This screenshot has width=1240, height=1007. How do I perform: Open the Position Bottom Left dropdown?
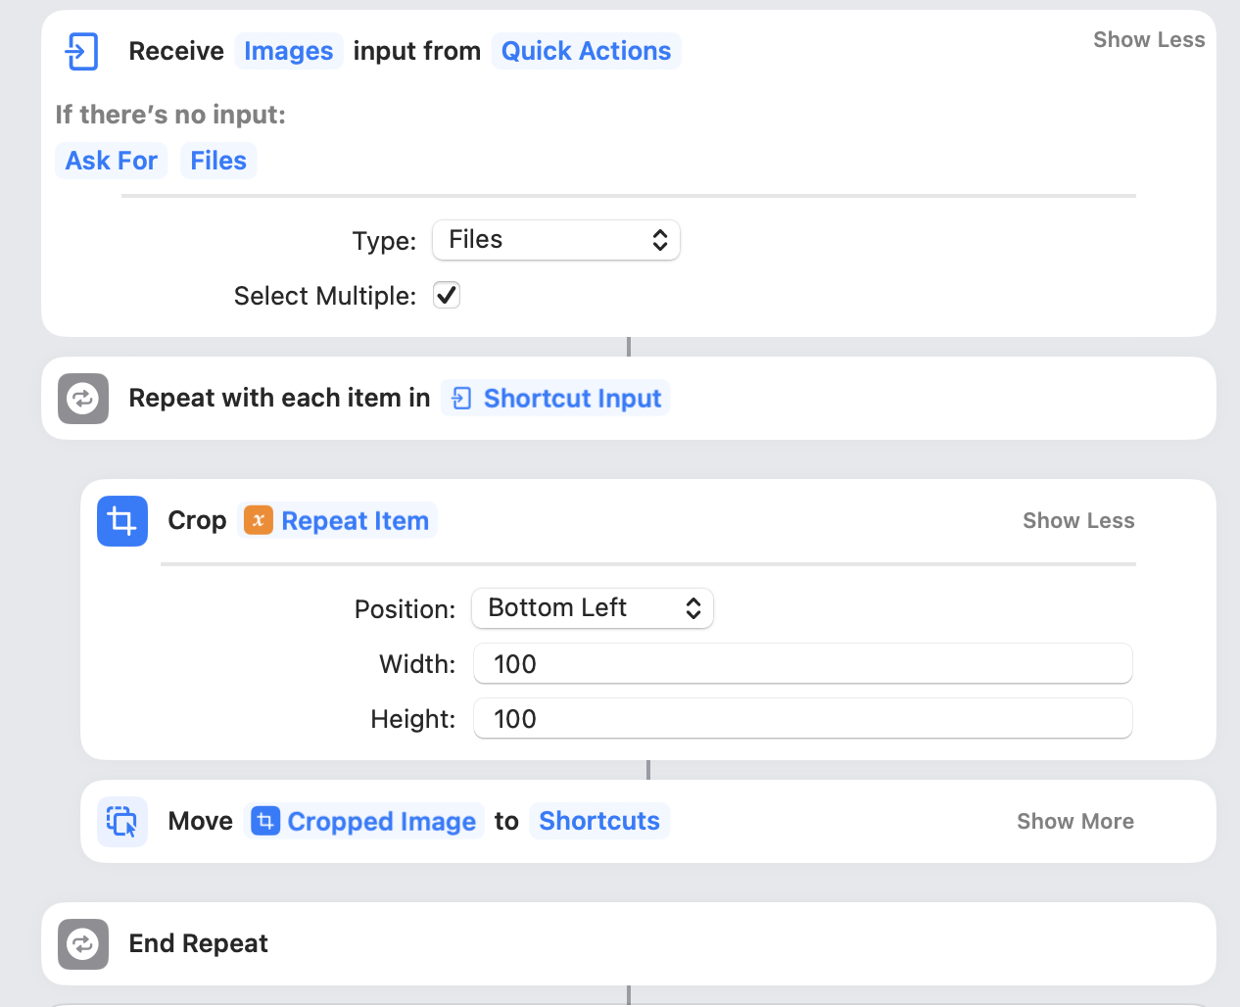click(x=592, y=607)
